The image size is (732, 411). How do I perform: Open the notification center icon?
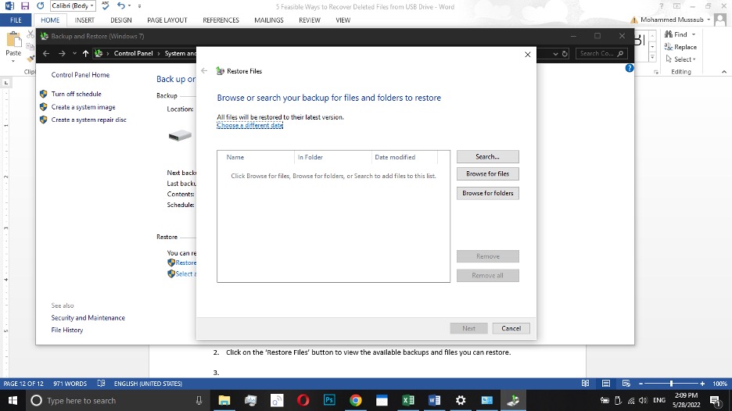[716, 400]
